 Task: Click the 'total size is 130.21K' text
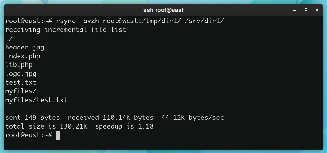[46, 126]
